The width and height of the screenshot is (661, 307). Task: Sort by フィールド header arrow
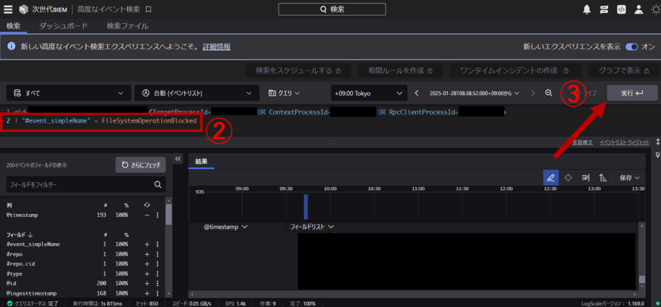(30, 235)
